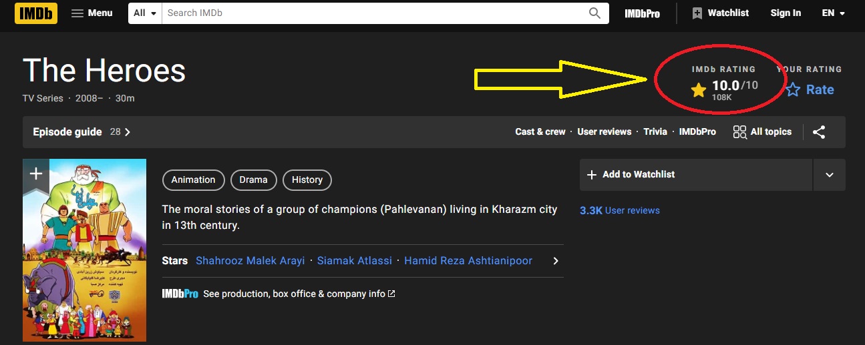Screen dimensions: 865x345
Task: Rate this title with the blue star
Action: 793,90
